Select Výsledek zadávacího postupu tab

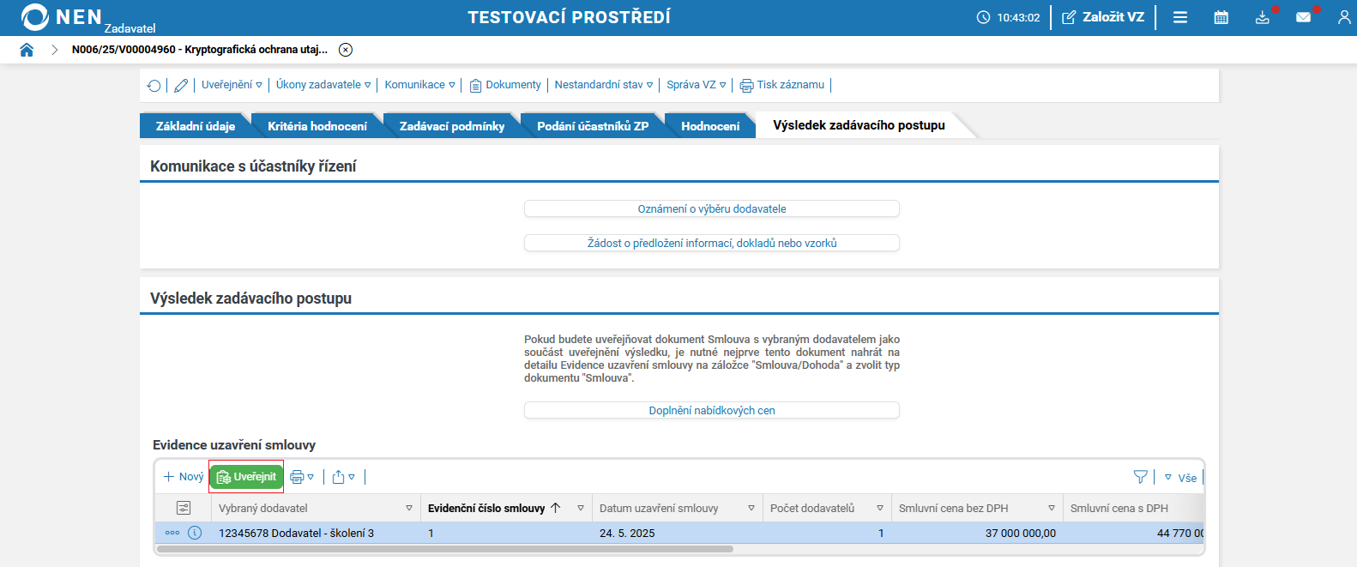coord(859,125)
